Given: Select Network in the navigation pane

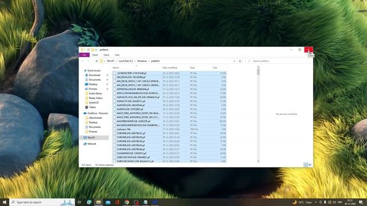Looking at the screenshot, I should pyautogui.click(x=92, y=144).
